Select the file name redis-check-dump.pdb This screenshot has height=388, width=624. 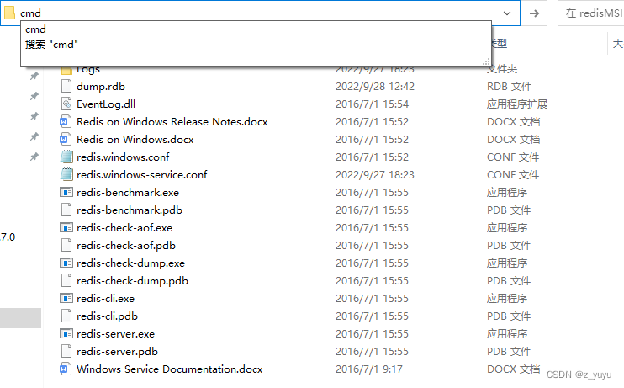click(x=132, y=281)
